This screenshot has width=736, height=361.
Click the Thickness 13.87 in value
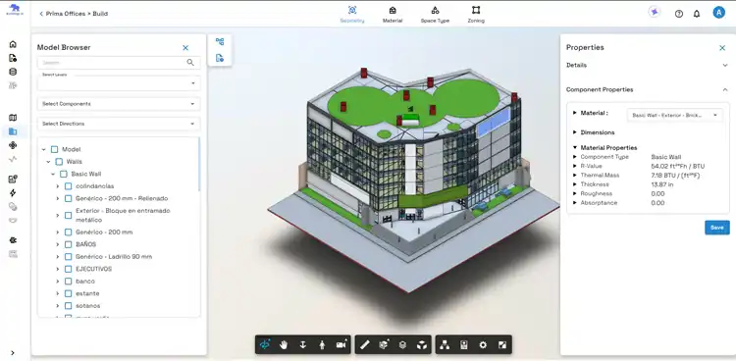point(662,184)
